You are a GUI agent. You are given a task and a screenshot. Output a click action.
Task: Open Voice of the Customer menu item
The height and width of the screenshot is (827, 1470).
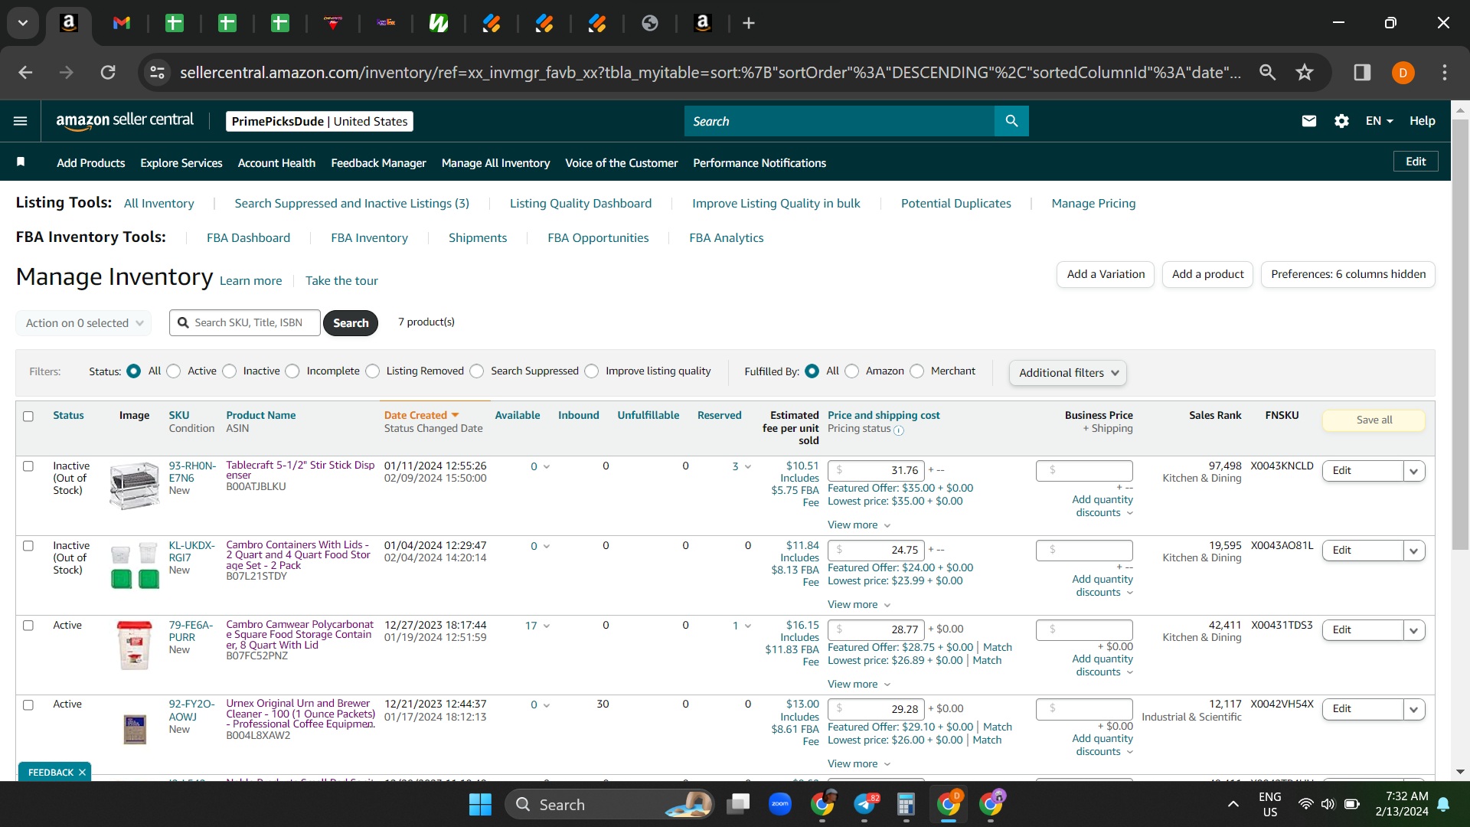coord(621,163)
